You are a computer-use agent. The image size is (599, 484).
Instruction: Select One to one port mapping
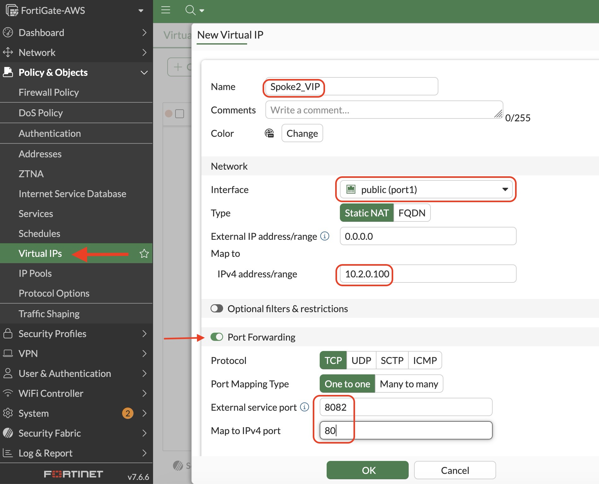click(347, 384)
